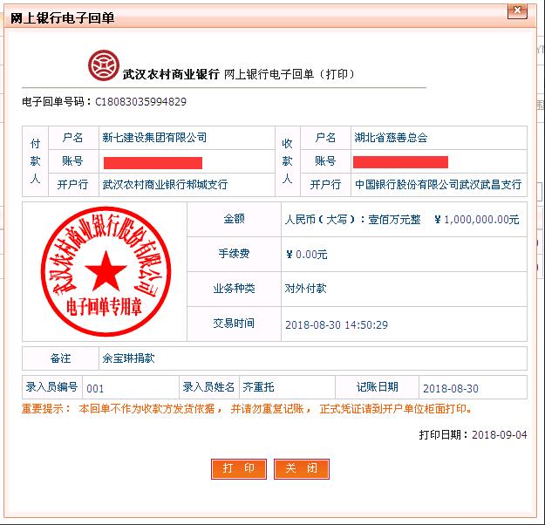Viewport: 545px width, 525px height.
Task: Click the fee value ¥0.00元
Action: (x=307, y=254)
